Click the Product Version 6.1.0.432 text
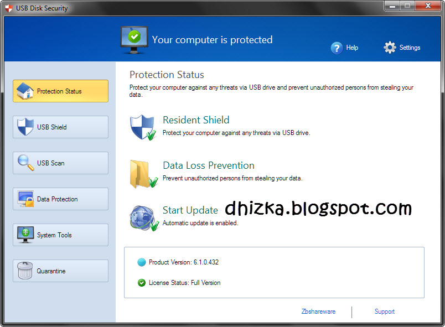The width and height of the screenshot is (445, 327). pyautogui.click(x=184, y=262)
